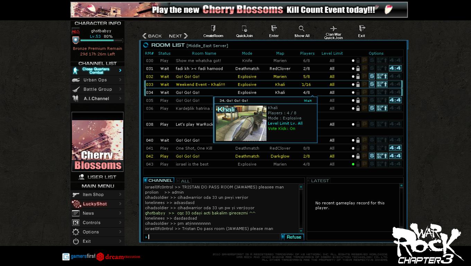
Task: Switch to the ALL chat tab
Action: click(184, 181)
